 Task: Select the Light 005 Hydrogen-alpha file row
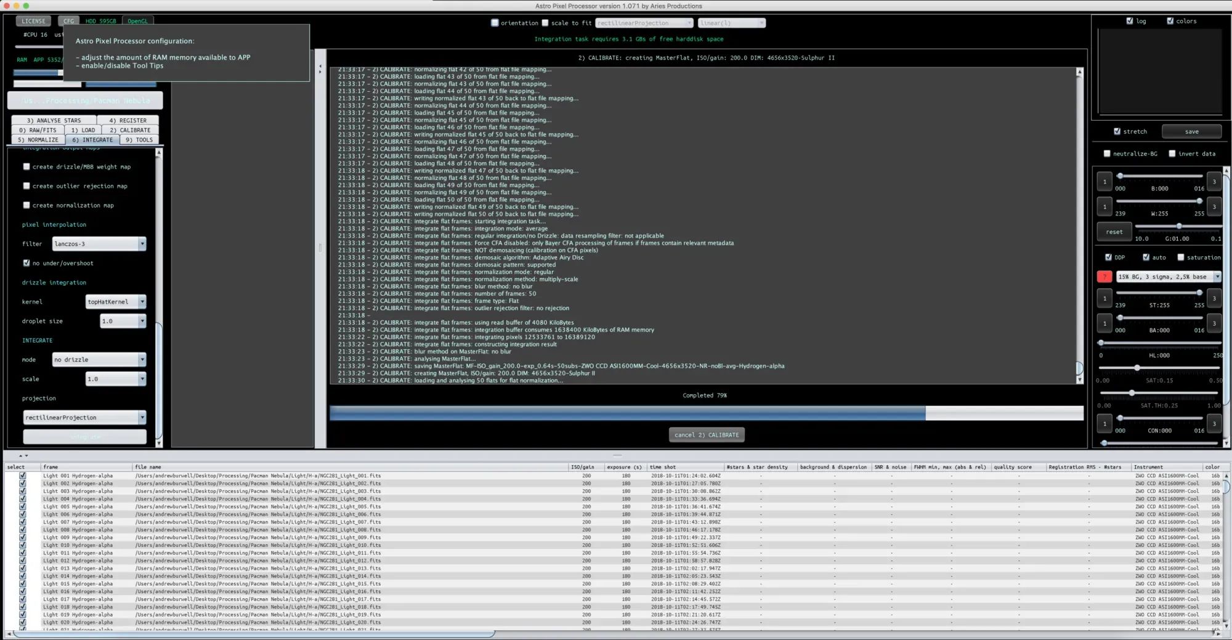78,506
